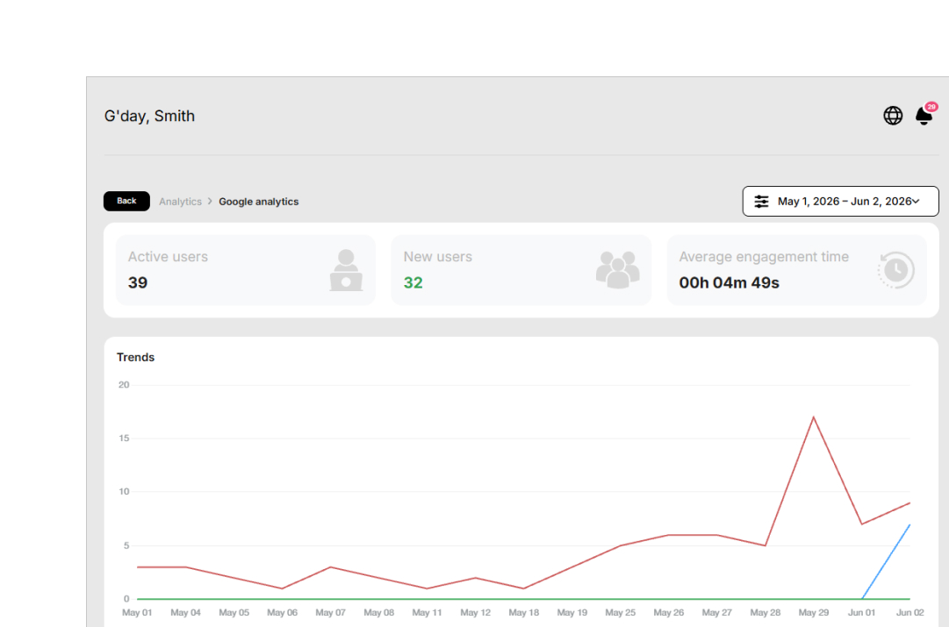Click the blue line endpoint at Jun 02
Screen dimensions: 949x627
coord(909,524)
